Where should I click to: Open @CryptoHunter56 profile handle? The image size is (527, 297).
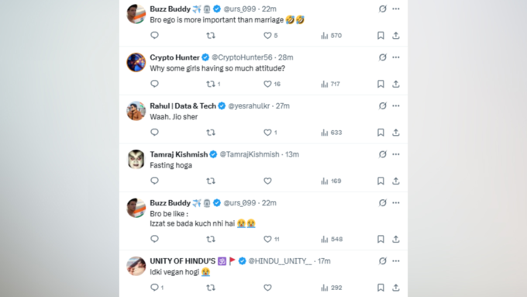coord(242,57)
